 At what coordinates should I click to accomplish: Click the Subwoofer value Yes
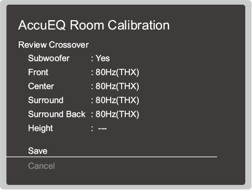coord(102,58)
